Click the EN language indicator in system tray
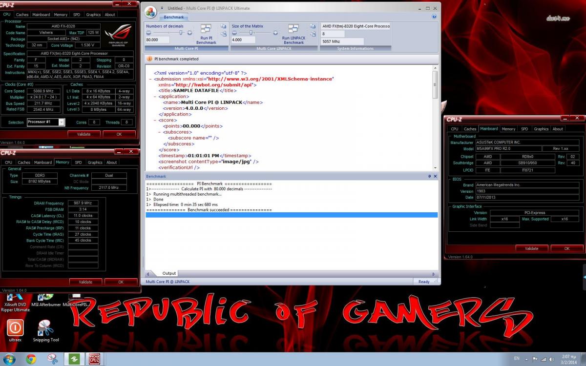The width and height of the screenshot is (586, 366). [516, 360]
